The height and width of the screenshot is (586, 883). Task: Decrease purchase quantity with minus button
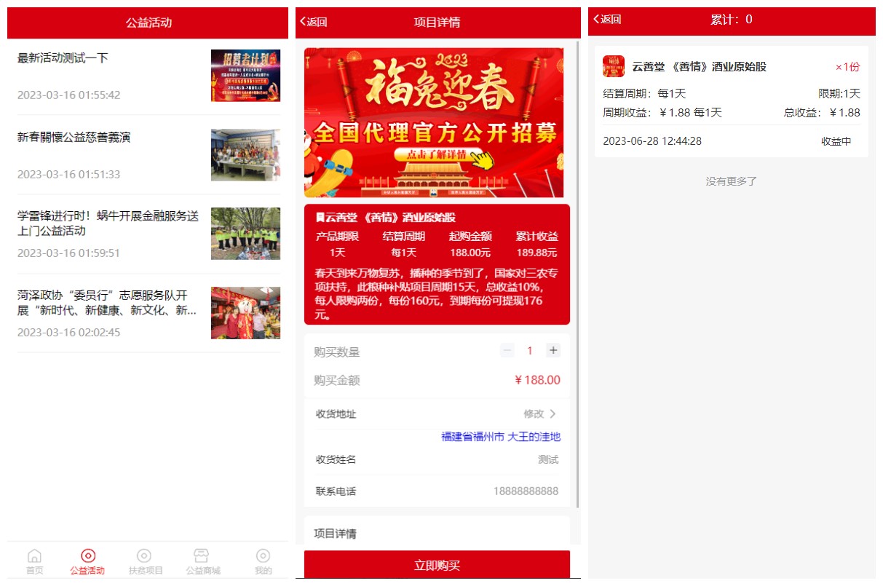[x=507, y=351]
